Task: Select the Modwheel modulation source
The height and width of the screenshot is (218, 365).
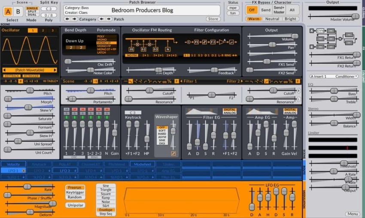Action: (141, 164)
